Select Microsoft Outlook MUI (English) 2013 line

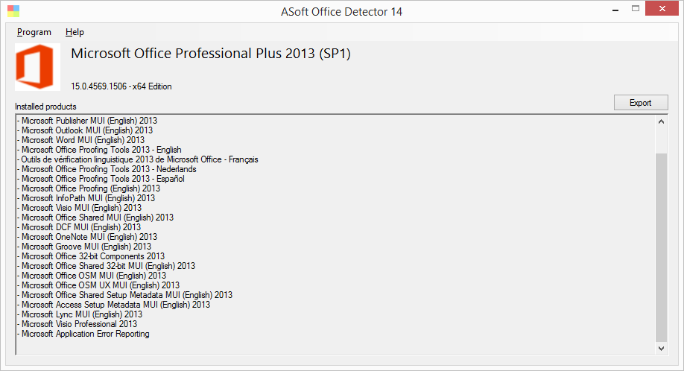(86, 130)
